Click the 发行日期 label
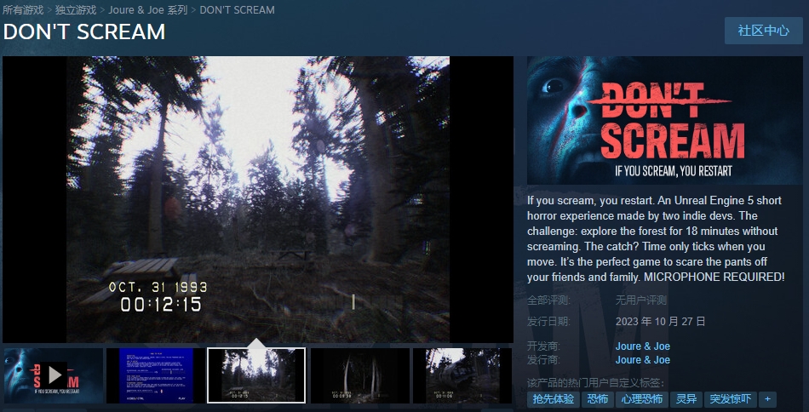This screenshot has width=809, height=412. (x=549, y=322)
